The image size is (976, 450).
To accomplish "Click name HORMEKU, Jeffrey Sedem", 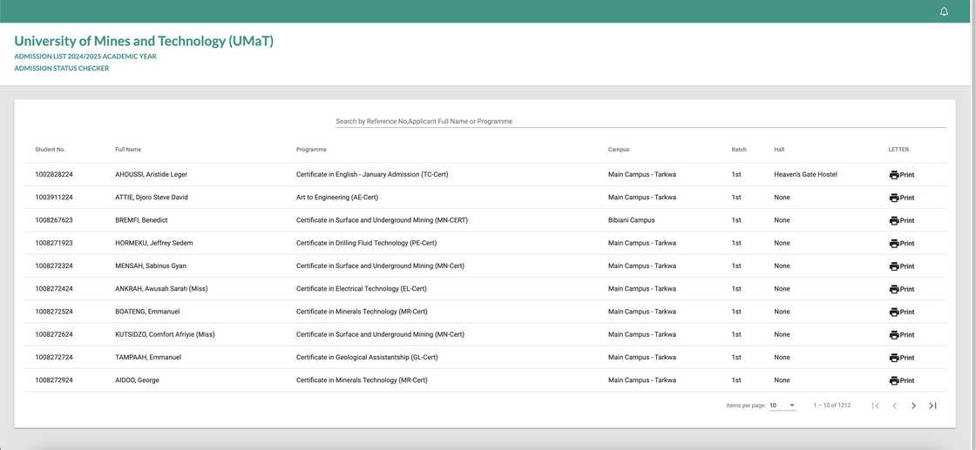I will pos(154,243).
